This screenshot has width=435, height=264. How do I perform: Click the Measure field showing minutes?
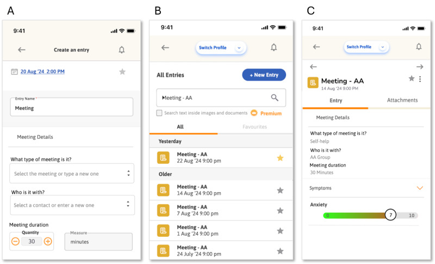pyautogui.click(x=98, y=242)
